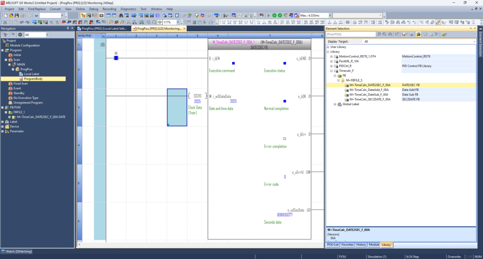Click the rightmost icon in Element Selection toolbar
483x259 pixels.
(444, 34)
